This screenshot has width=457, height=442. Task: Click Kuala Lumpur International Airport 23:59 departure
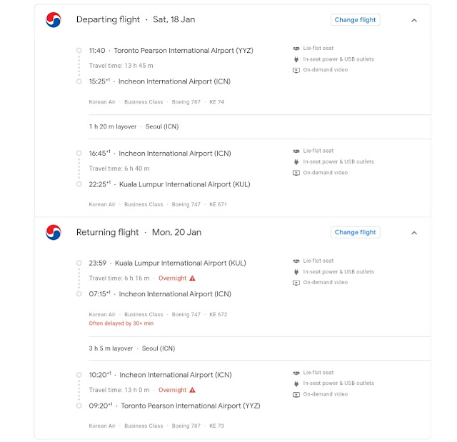pyautogui.click(x=180, y=263)
